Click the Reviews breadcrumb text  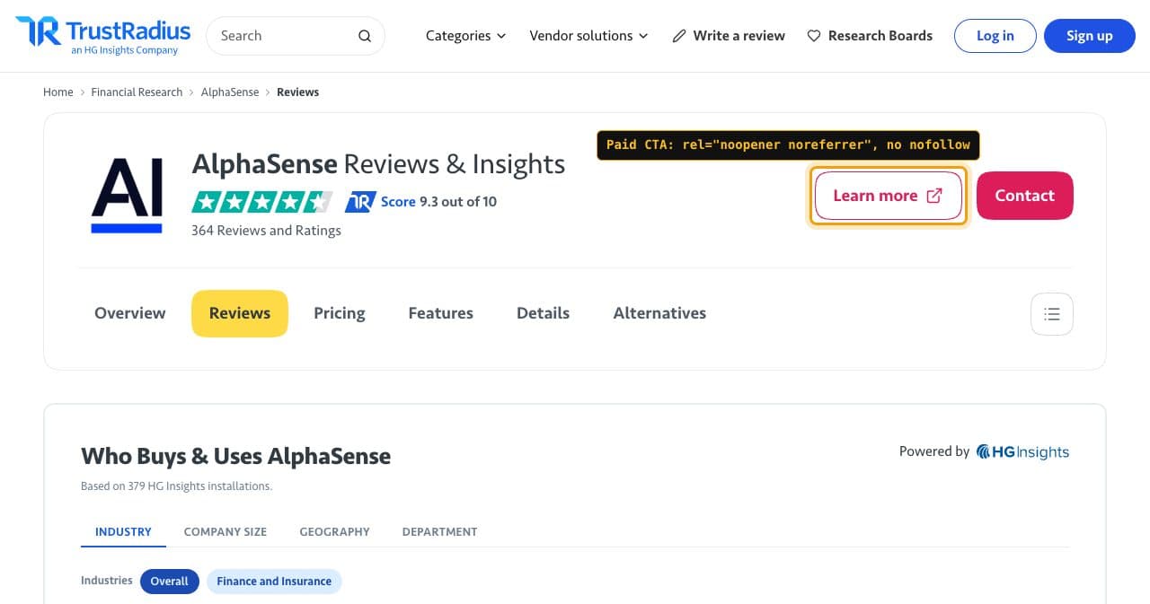(298, 92)
